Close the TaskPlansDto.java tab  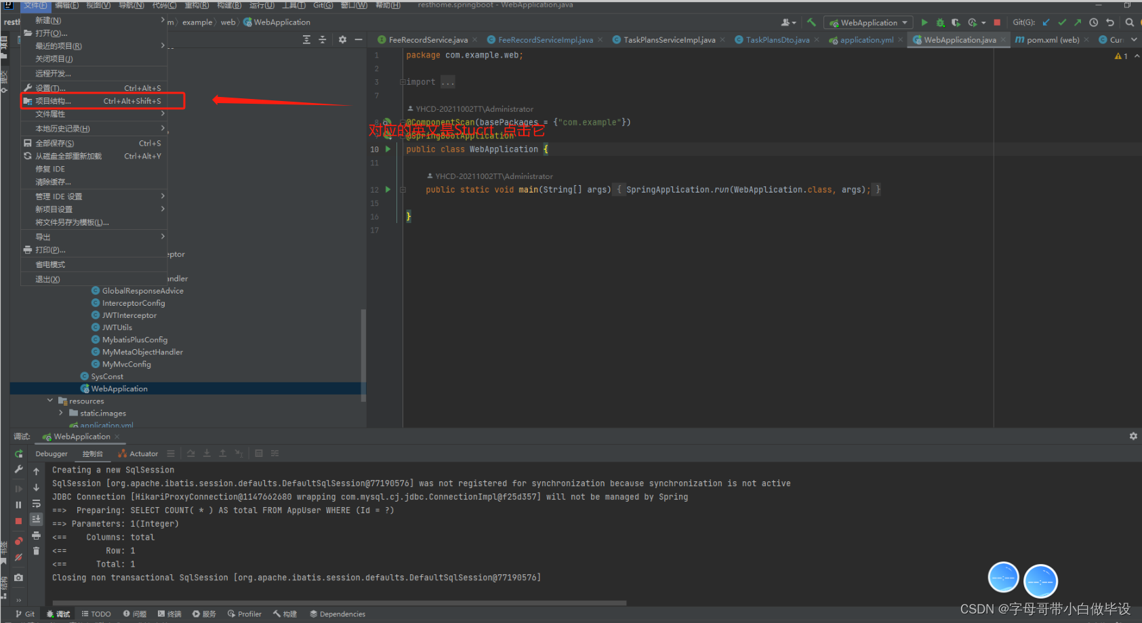817,40
